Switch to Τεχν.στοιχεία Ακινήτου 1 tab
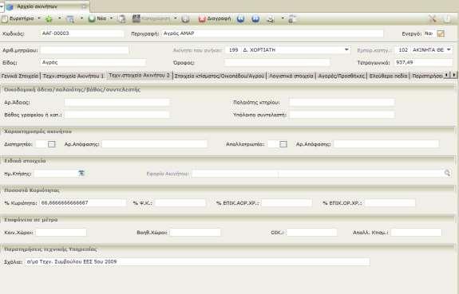The height and width of the screenshot is (294, 459). (x=73, y=76)
